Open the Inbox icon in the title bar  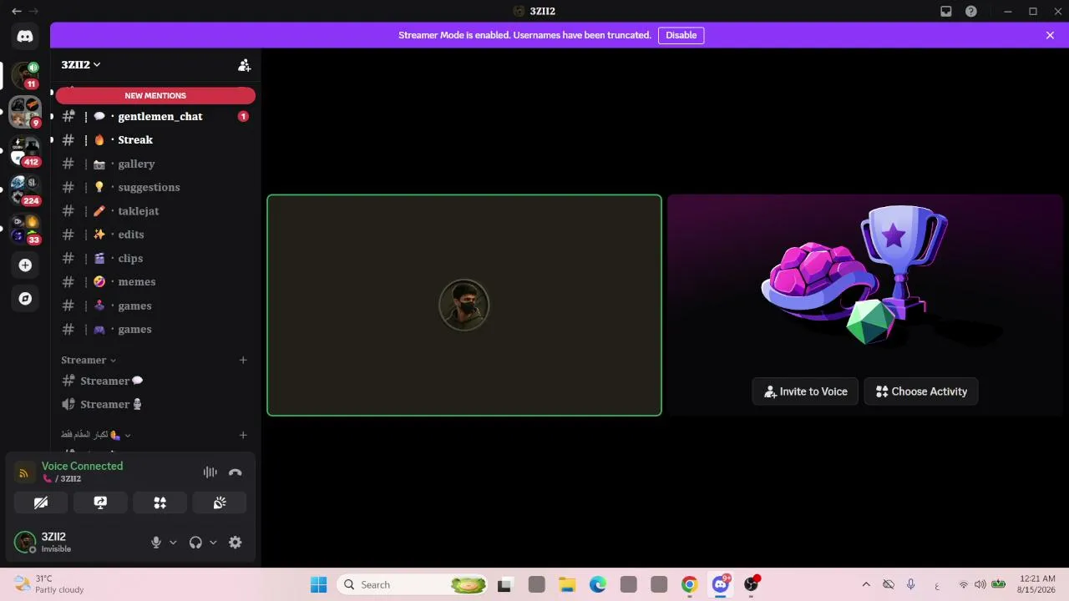coord(946,12)
